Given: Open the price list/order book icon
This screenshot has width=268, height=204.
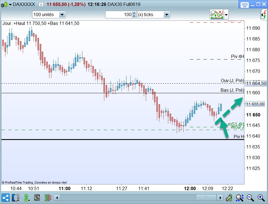Looking at the screenshot, I should pos(37,198).
